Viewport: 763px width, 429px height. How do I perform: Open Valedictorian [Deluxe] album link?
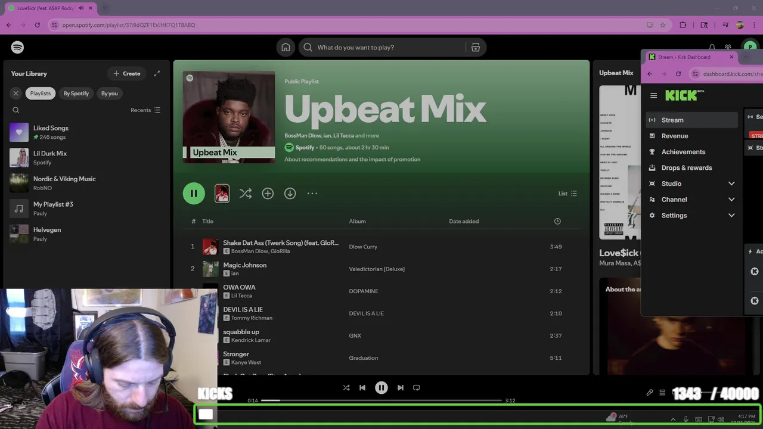377,269
